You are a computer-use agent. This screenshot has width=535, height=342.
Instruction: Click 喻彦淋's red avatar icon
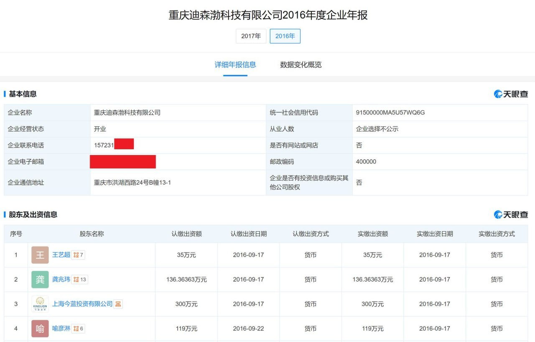pos(40,329)
